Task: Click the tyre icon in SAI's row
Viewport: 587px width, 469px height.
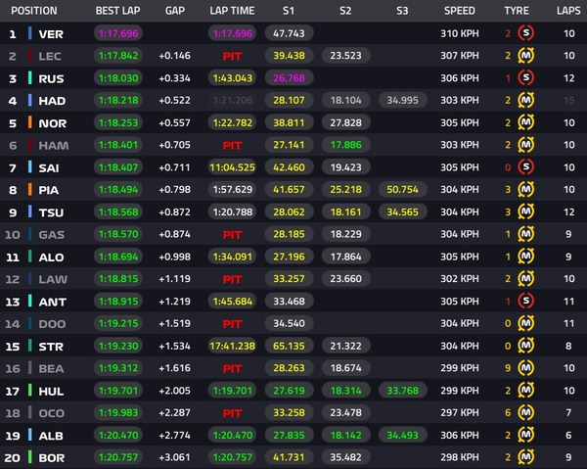Action: [x=525, y=167]
